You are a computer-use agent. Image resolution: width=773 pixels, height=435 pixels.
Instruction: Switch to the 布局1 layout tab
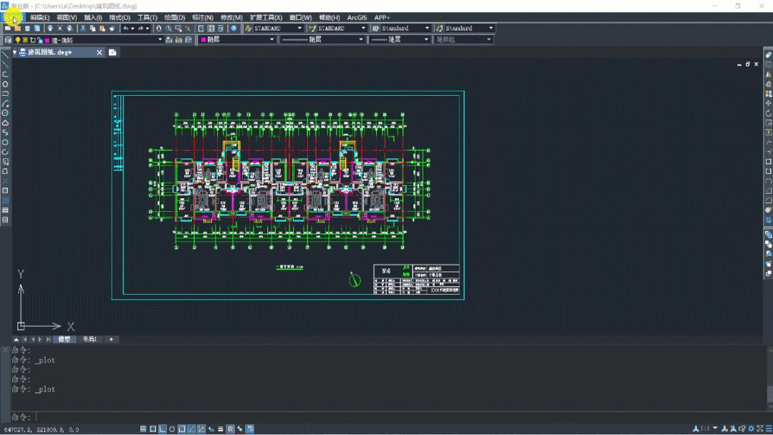click(x=90, y=339)
